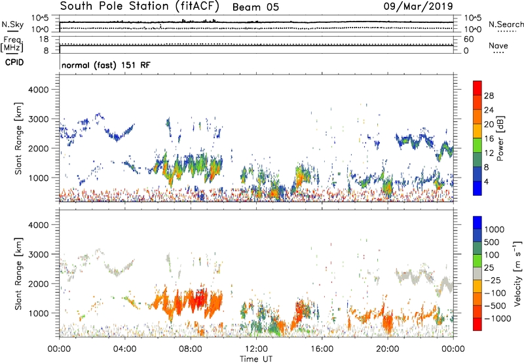The width and height of the screenshot is (524, 363).
Task: Click the 'Freq. [MHz]' axis label
Action: coord(12,45)
